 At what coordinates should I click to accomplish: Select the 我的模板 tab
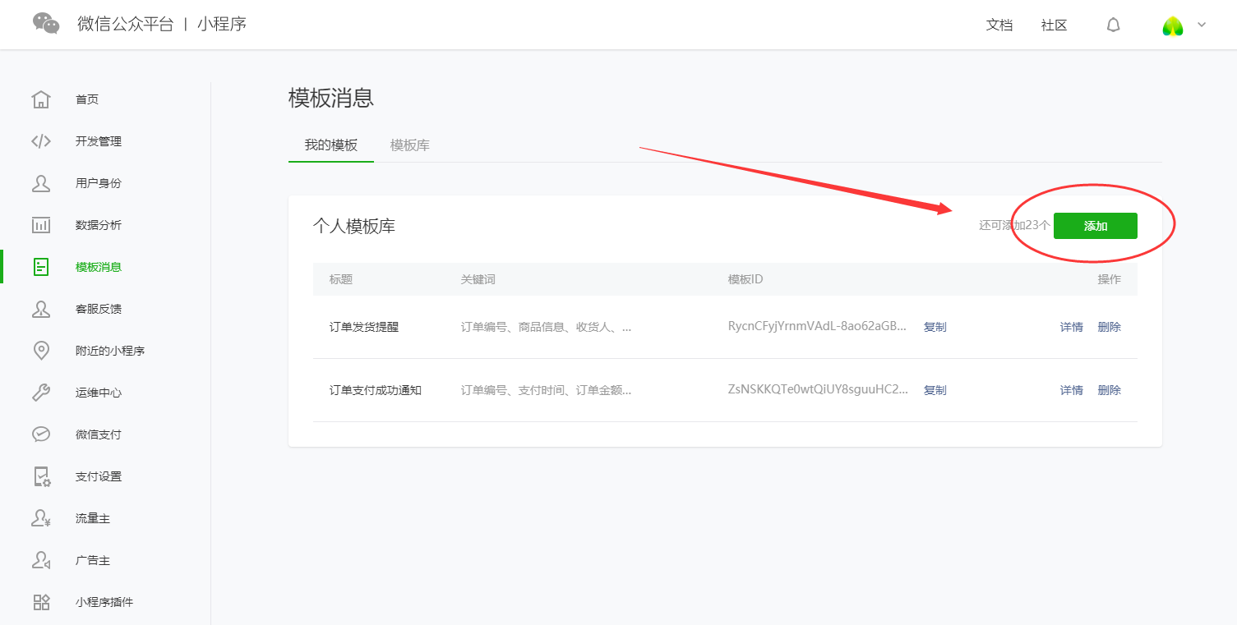(x=331, y=145)
